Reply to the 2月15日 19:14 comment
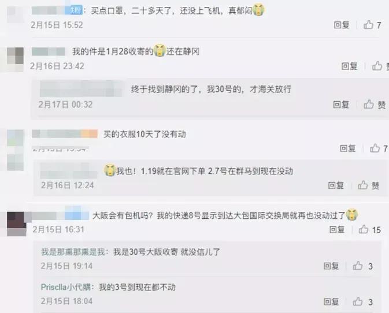 [331, 266]
